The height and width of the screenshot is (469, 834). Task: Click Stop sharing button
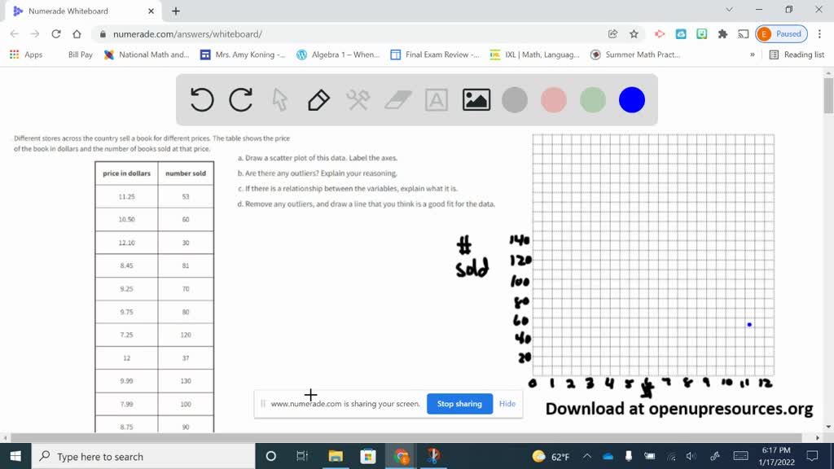tap(459, 404)
